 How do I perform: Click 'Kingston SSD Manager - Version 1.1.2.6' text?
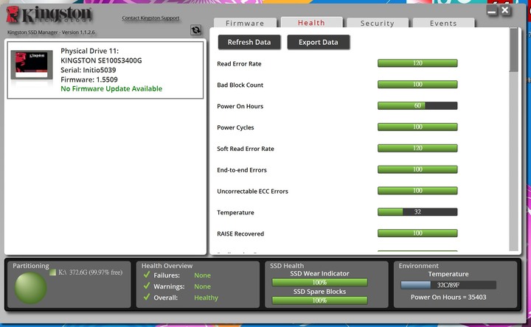(x=51, y=32)
